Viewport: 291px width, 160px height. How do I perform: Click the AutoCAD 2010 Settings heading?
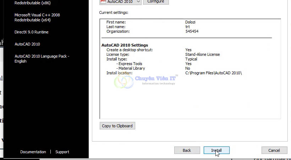[125, 45]
